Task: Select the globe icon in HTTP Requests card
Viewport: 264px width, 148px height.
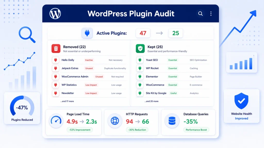Action: point(114,121)
